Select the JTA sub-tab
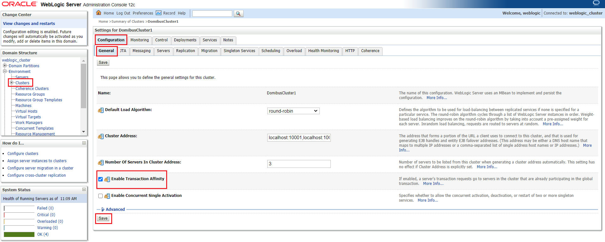605x242 pixels. (123, 51)
